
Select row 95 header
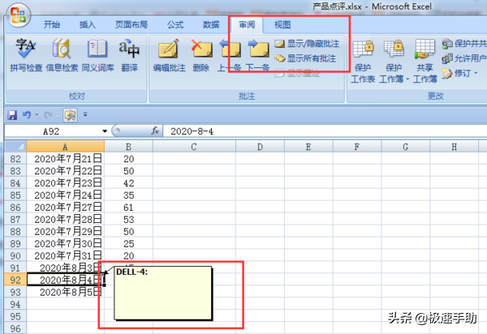click(x=15, y=316)
